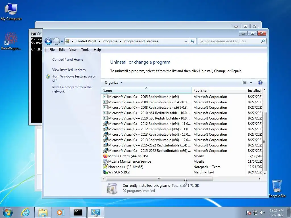This screenshot has height=218, width=291.
Task: Click shield icon beside Turn Windows features
Action: click(48, 76)
